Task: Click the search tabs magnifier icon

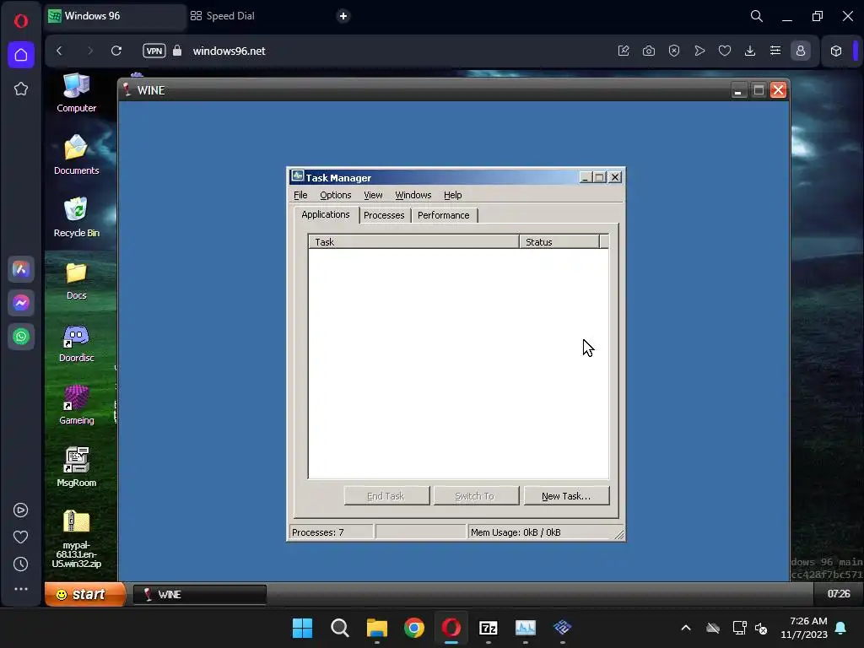Action: [x=757, y=16]
